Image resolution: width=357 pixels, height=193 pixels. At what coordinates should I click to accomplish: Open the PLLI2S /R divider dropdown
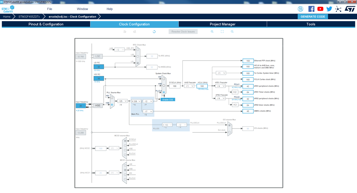[182, 125]
